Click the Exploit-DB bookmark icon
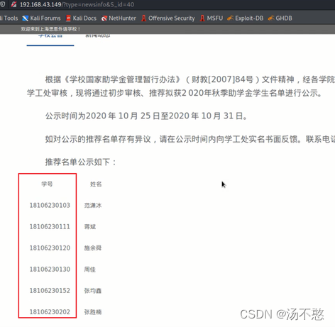 pos(230,18)
